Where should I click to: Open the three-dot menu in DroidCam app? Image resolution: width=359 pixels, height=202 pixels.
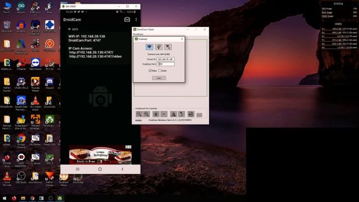(x=136, y=20)
